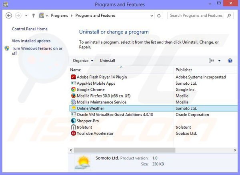Minimize the Programs and Features window
Viewport: 240px width, 175px height.
coord(210,4)
